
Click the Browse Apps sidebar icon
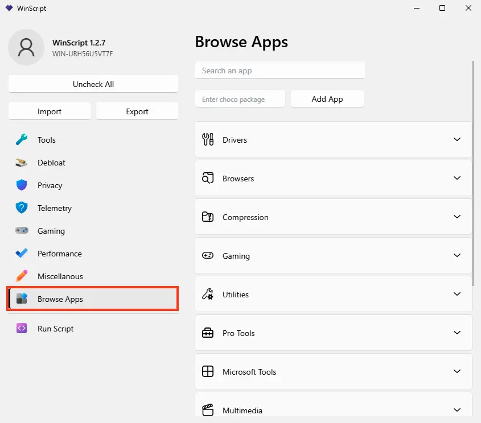[22, 298]
